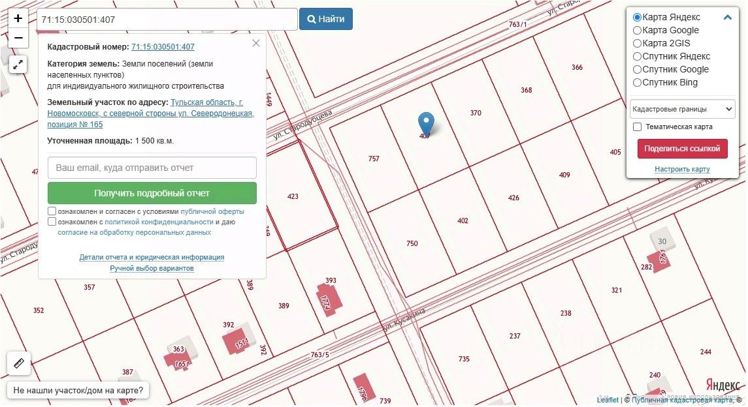748x407 pixels.
Task: Select parcel 368 on the map
Action: click(526, 90)
